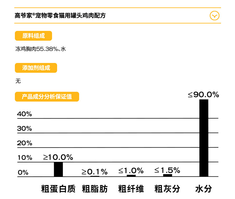The width and height of the screenshot is (235, 199).
Task: Select the 添加剂组成 yellow label
Action: click(36, 68)
